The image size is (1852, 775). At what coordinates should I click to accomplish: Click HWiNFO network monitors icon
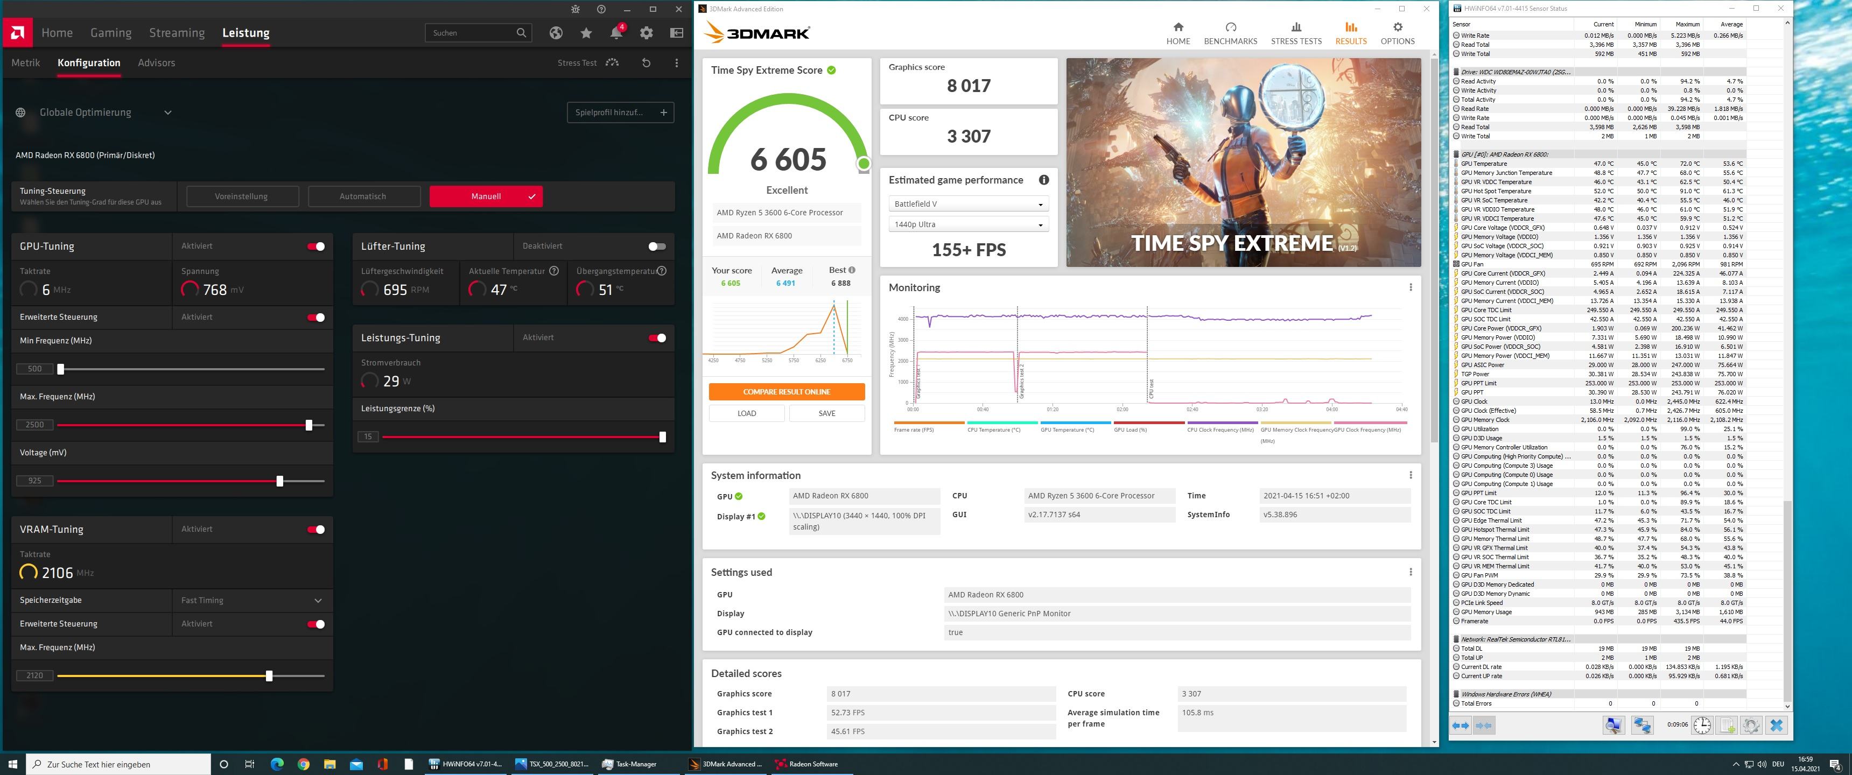1642,725
